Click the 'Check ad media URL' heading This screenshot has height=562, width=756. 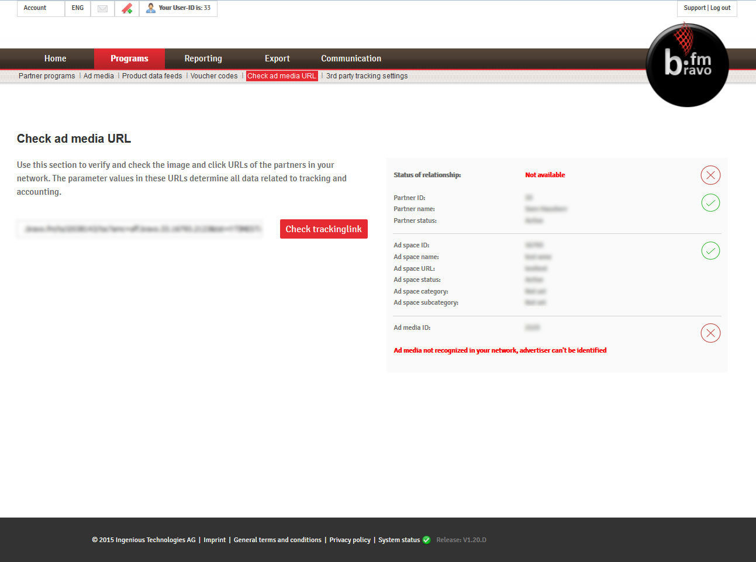[74, 139]
